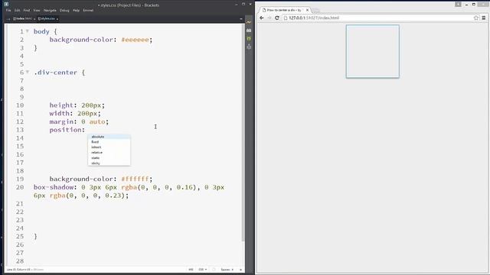Image resolution: width=490 pixels, height=275 pixels.
Task: Open the Find menu in Brackets
Action: [27, 10]
